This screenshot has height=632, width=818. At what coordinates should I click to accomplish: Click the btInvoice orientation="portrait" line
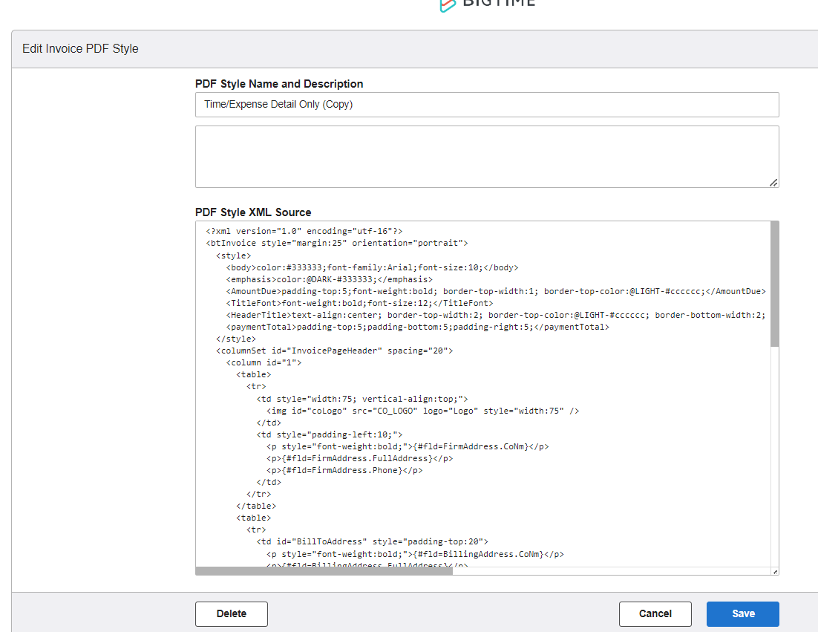click(337, 243)
